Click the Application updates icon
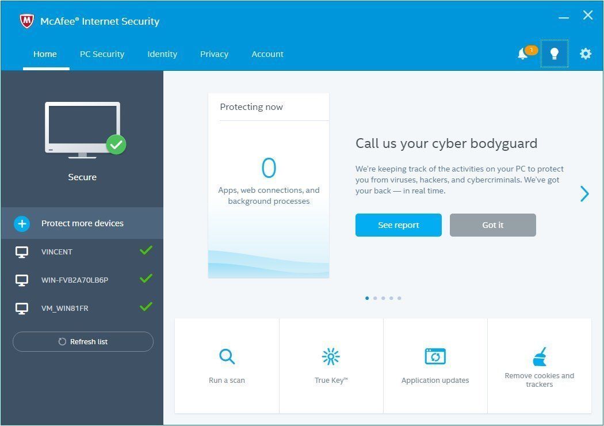604x426 pixels. click(435, 356)
